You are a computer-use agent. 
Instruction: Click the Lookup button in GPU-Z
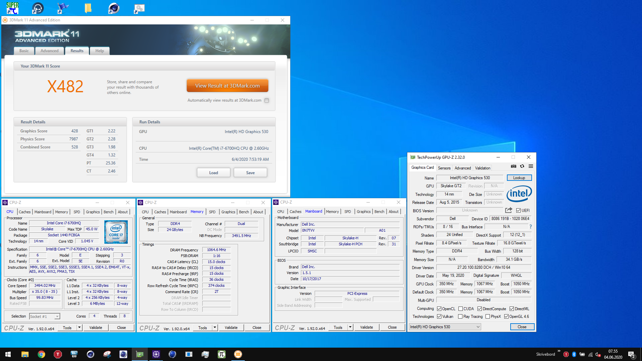pos(519,178)
